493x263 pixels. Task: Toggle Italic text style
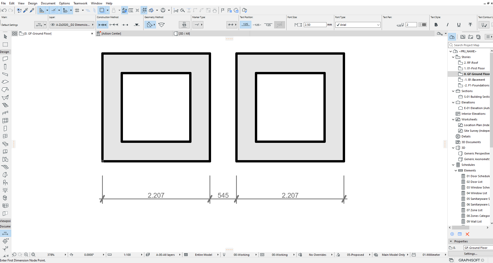click(x=447, y=25)
